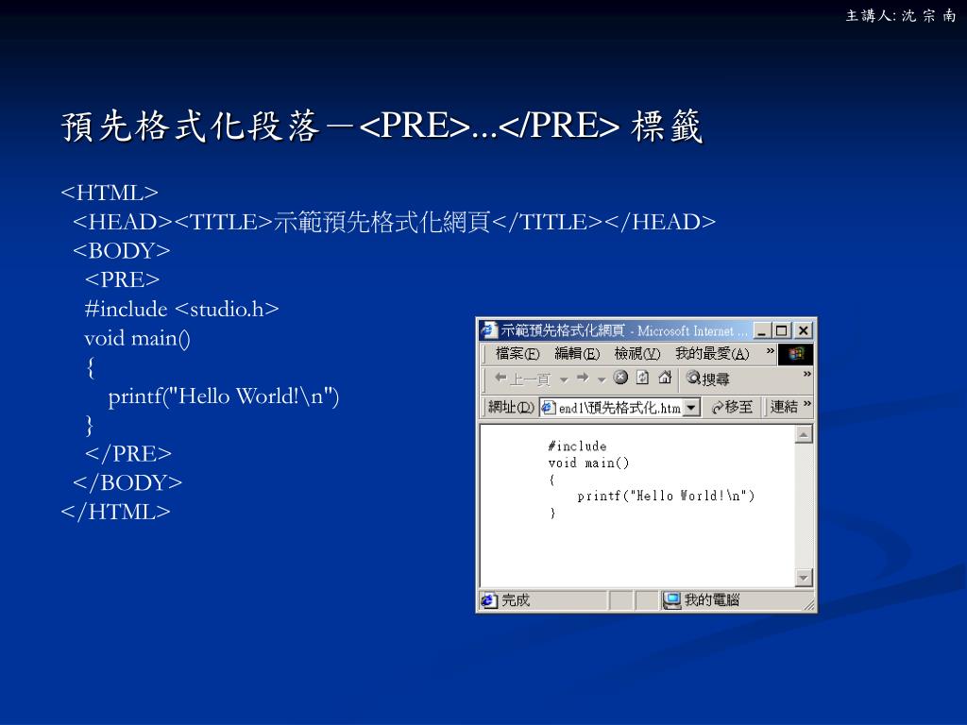Screen dimensions: 967x725
Task: Click the page icon inside address field
Action: click(x=549, y=408)
